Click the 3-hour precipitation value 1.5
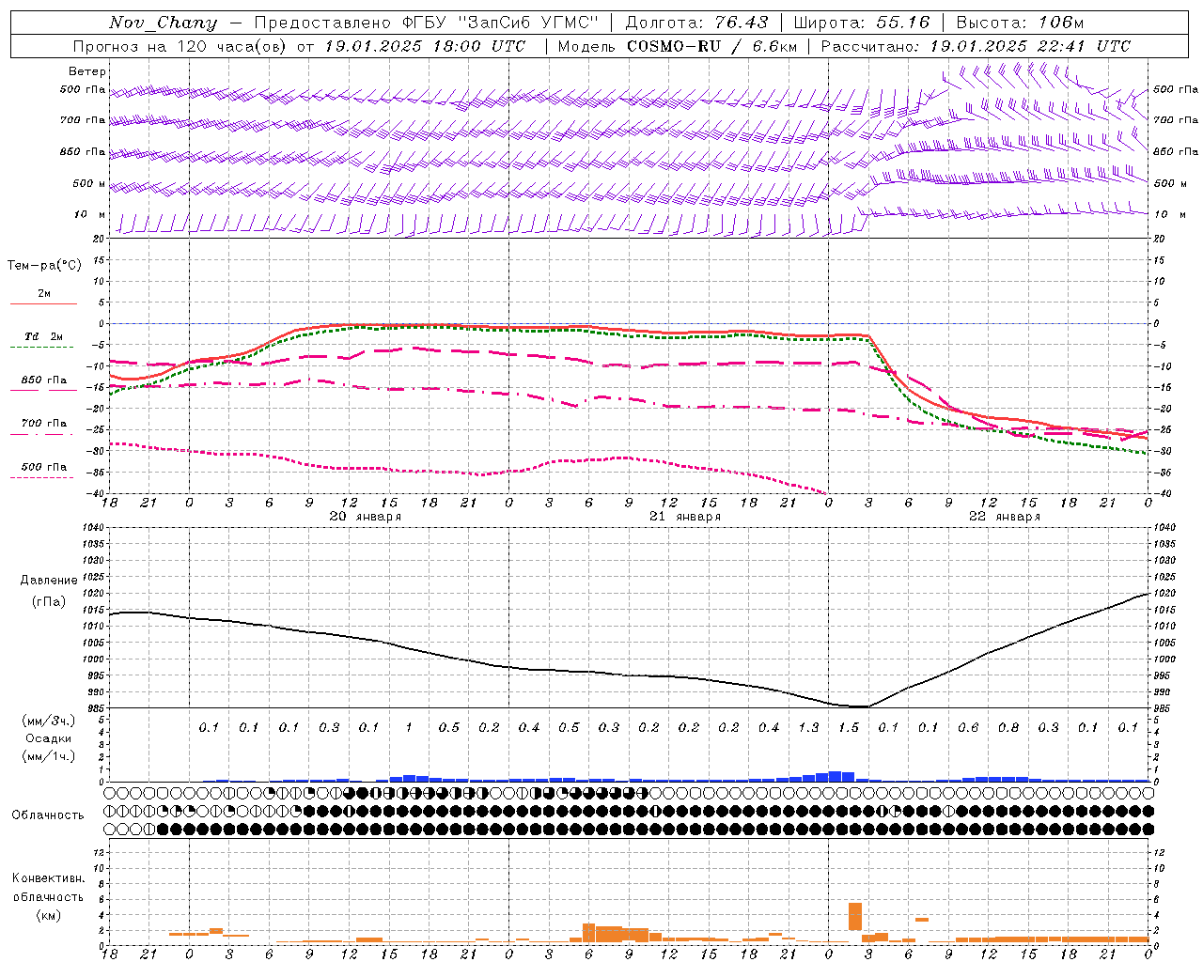This screenshot has height=962, width=1203. point(849,728)
